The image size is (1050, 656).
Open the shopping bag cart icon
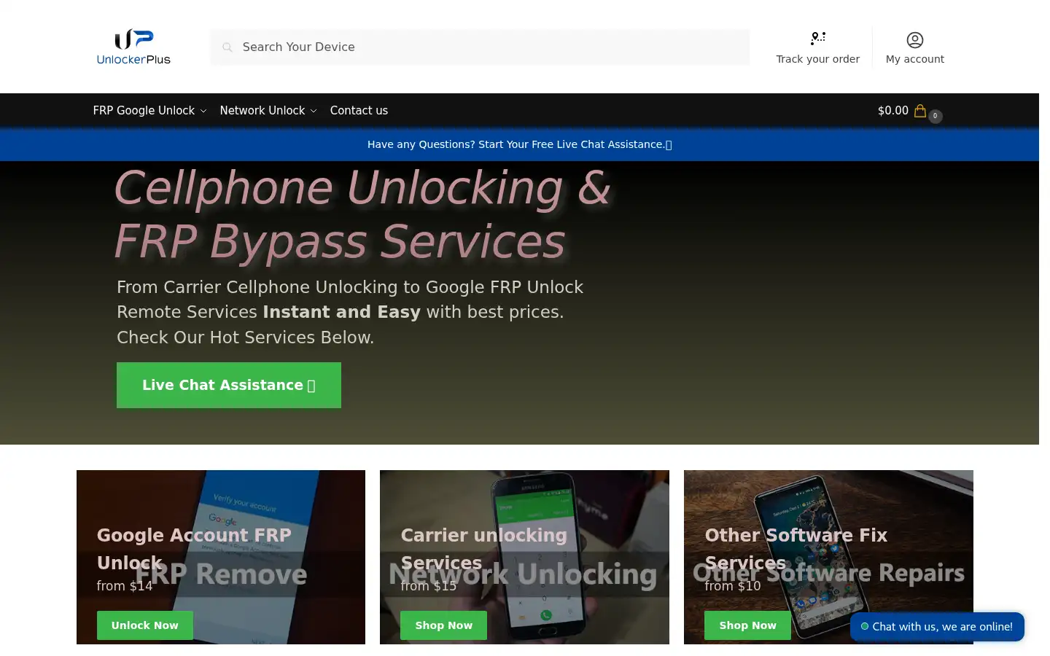(920, 111)
